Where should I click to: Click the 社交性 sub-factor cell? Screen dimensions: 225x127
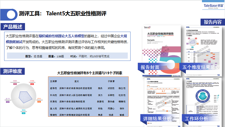tap(122, 95)
